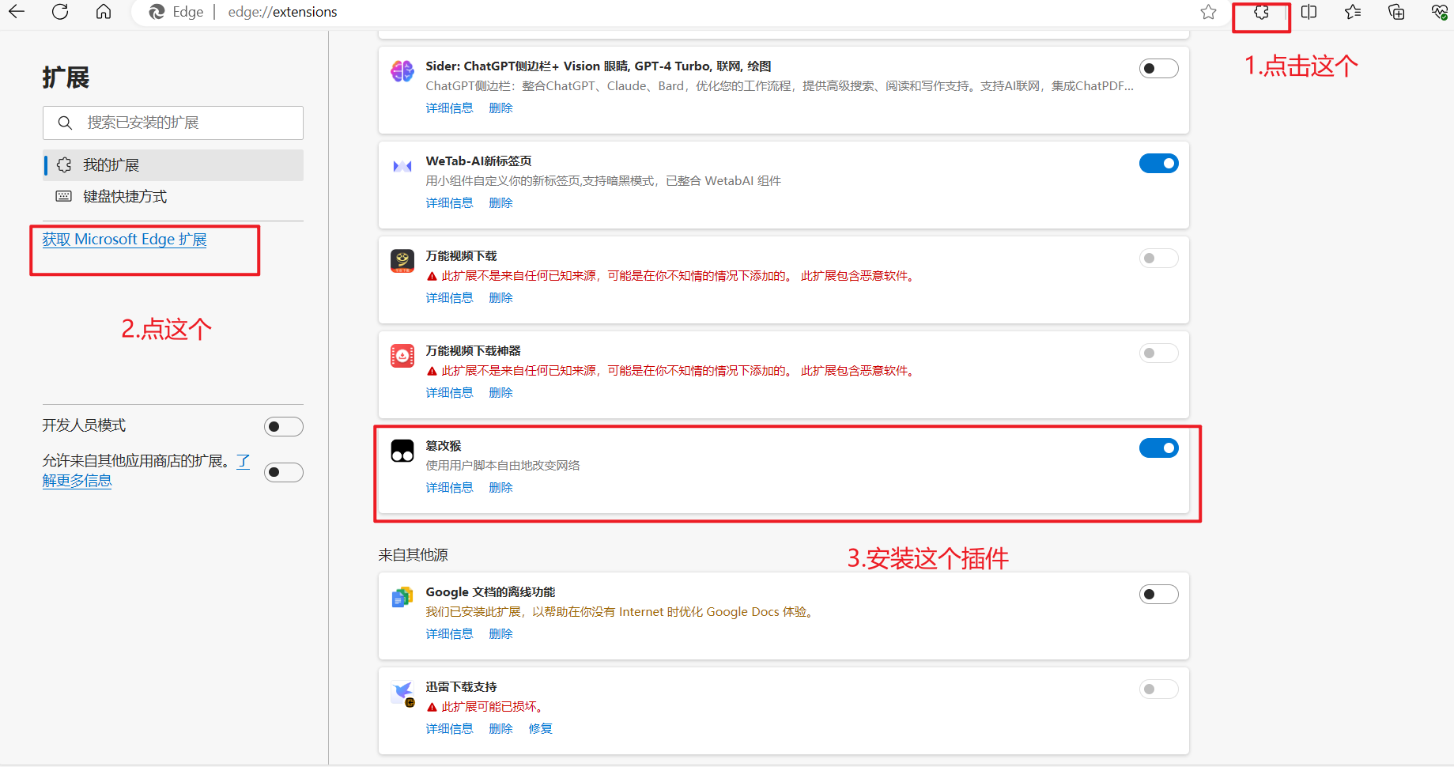Click the WeTab extension icon

[x=402, y=166]
